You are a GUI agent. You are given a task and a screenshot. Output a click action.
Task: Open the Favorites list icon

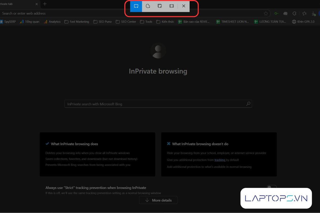click(304, 13)
